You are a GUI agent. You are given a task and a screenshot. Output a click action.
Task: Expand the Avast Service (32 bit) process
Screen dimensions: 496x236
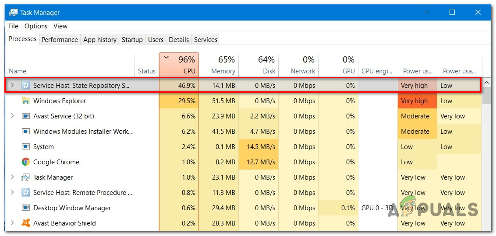point(12,116)
